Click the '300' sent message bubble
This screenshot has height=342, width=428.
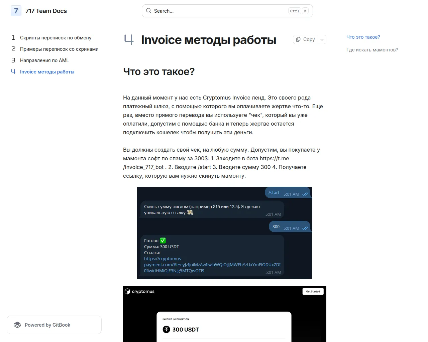pyautogui.click(x=290, y=227)
